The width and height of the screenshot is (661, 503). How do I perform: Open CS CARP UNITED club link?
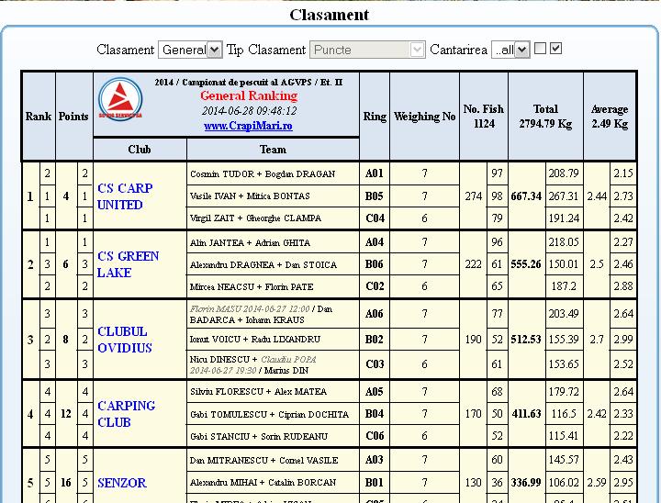(125, 196)
